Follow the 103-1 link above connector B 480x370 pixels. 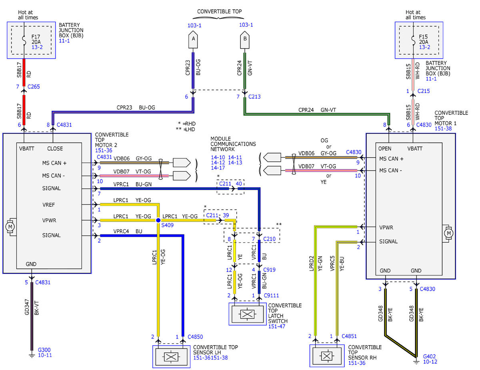[246, 25]
